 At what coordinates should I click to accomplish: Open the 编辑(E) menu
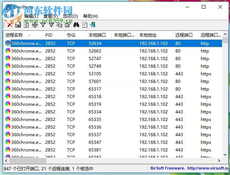coord(31,16)
